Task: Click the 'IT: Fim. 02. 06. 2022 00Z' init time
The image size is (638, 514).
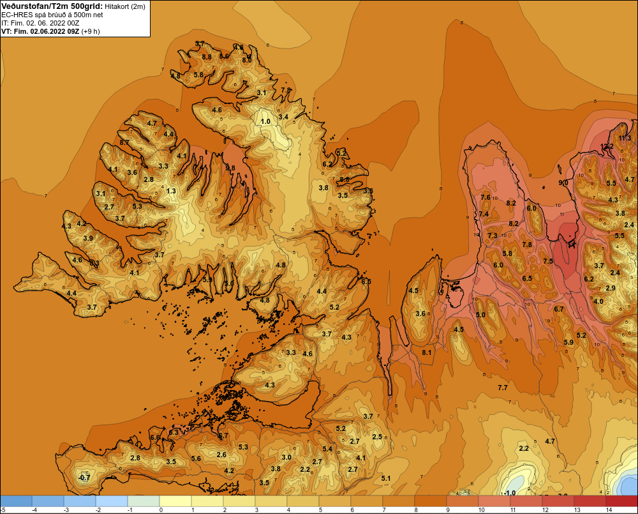Action: [40, 23]
